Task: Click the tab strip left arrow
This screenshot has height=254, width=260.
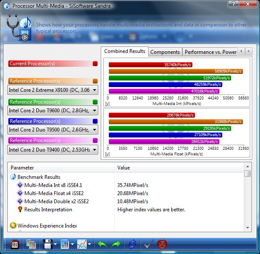Action: click(x=241, y=51)
